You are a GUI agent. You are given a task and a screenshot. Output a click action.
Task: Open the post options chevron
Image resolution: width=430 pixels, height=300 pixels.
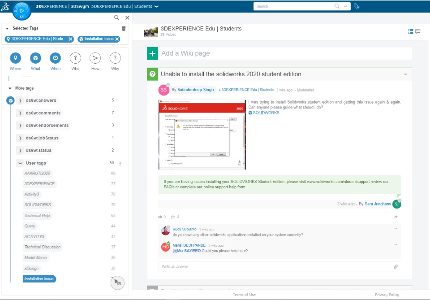click(x=405, y=74)
